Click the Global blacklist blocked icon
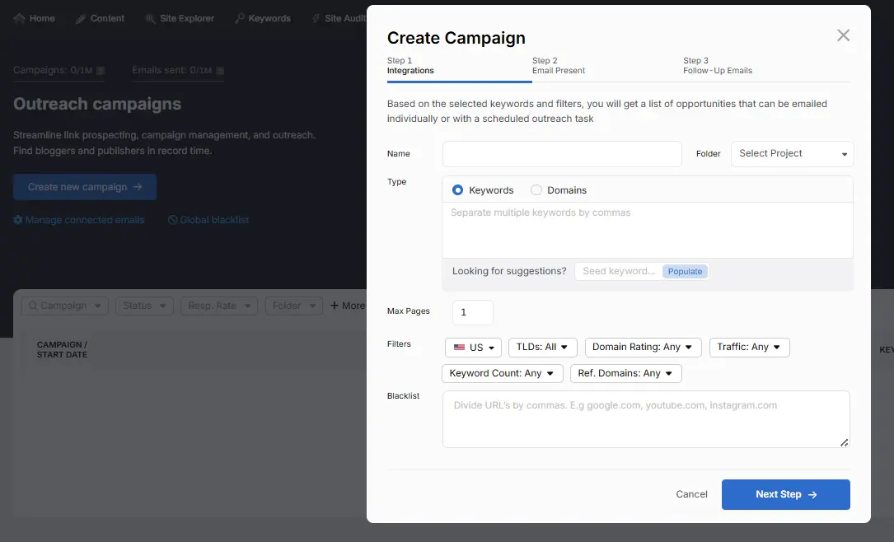This screenshot has height=542, width=894. [172, 220]
